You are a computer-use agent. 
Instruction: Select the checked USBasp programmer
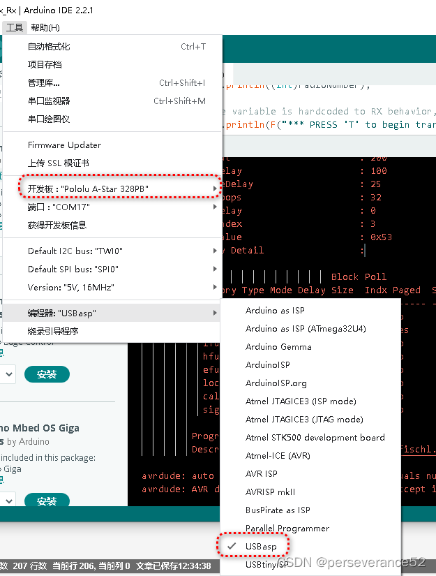[310, 547]
